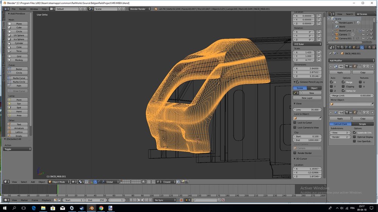Add a Path curve

coord(17,86)
